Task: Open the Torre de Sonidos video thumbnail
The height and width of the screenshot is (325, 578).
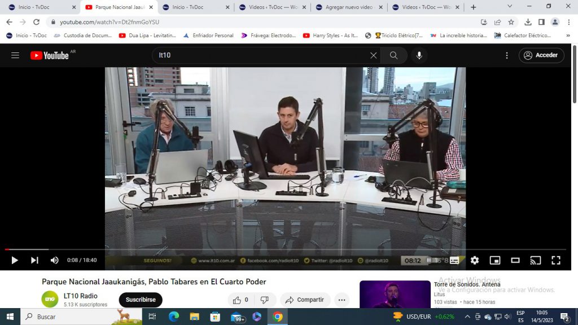Action: [x=395, y=295]
